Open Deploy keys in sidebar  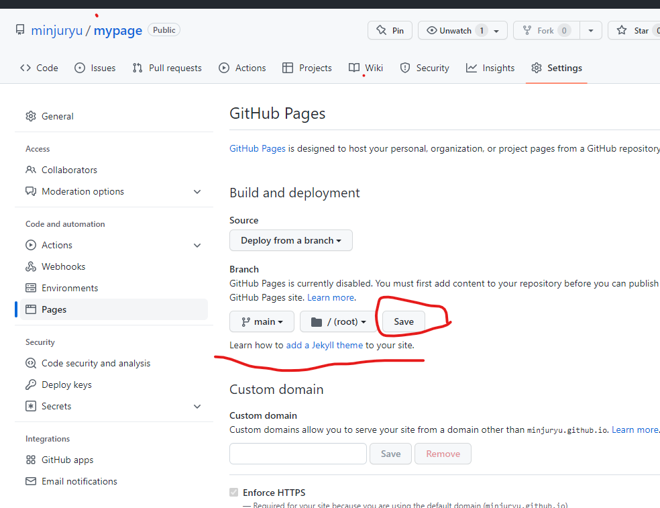pyautogui.click(x=113, y=385)
